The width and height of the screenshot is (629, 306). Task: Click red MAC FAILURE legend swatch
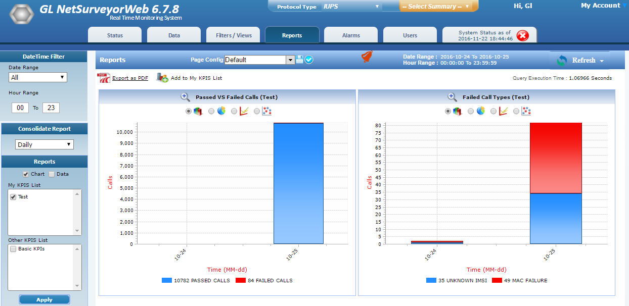tap(497, 280)
